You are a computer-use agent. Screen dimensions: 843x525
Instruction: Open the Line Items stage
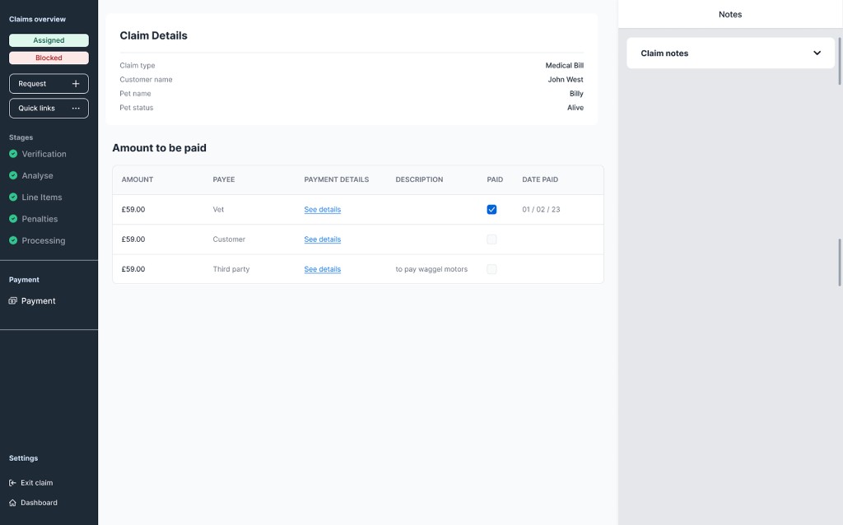(x=42, y=197)
